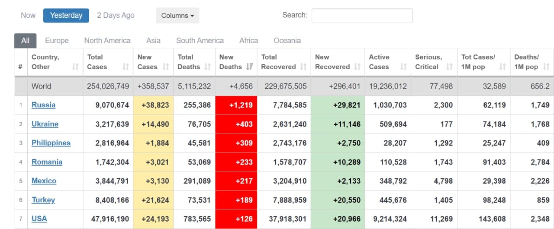Viewport: 554px width, 229px height.
Task: Open the Columns dropdown
Action: click(177, 16)
